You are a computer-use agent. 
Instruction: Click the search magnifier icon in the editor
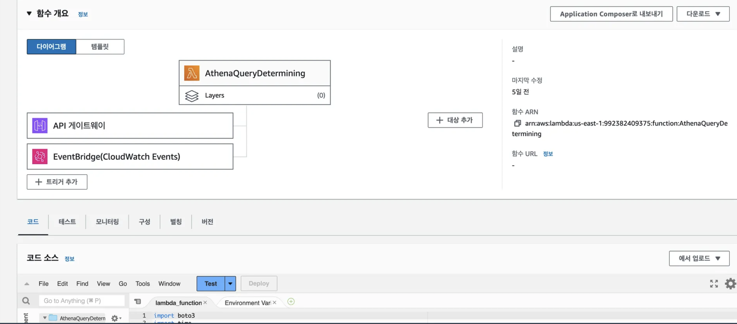[26, 301]
